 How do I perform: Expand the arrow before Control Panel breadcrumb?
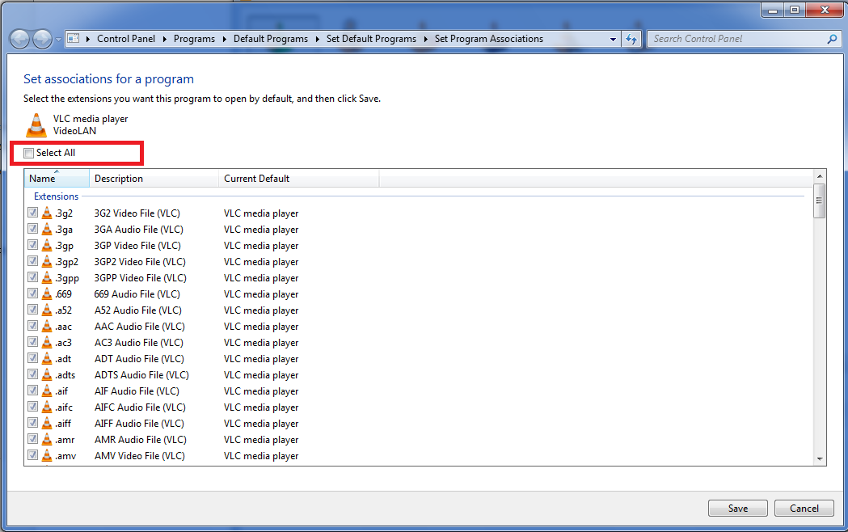pyautogui.click(x=87, y=39)
